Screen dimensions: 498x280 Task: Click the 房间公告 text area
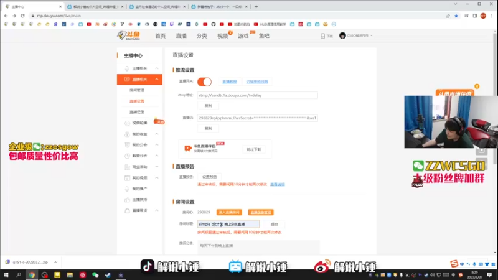258,247
